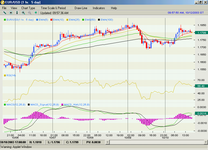Viewport: 208px width, 150px height.
Task: Open the Time Scale & Period menu
Action: coord(53,8)
